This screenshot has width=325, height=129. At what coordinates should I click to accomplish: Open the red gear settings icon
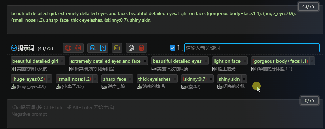[78, 48]
